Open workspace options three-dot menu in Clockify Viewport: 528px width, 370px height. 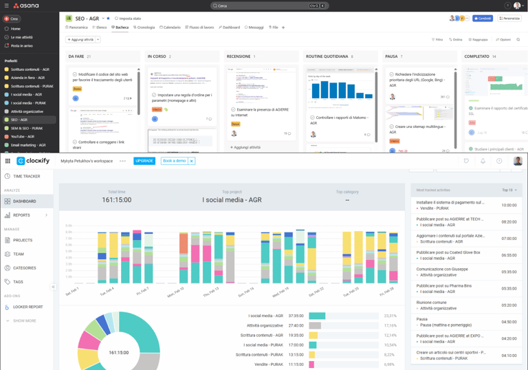pyautogui.click(x=122, y=161)
